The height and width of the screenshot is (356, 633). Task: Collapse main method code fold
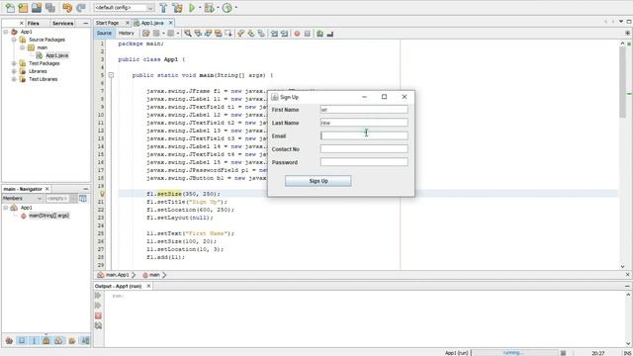pyautogui.click(x=111, y=75)
